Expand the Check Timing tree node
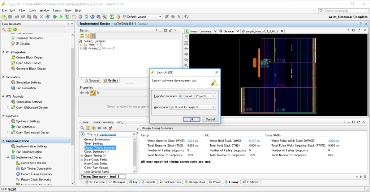The width and height of the screenshot is (370, 192). 82,156
